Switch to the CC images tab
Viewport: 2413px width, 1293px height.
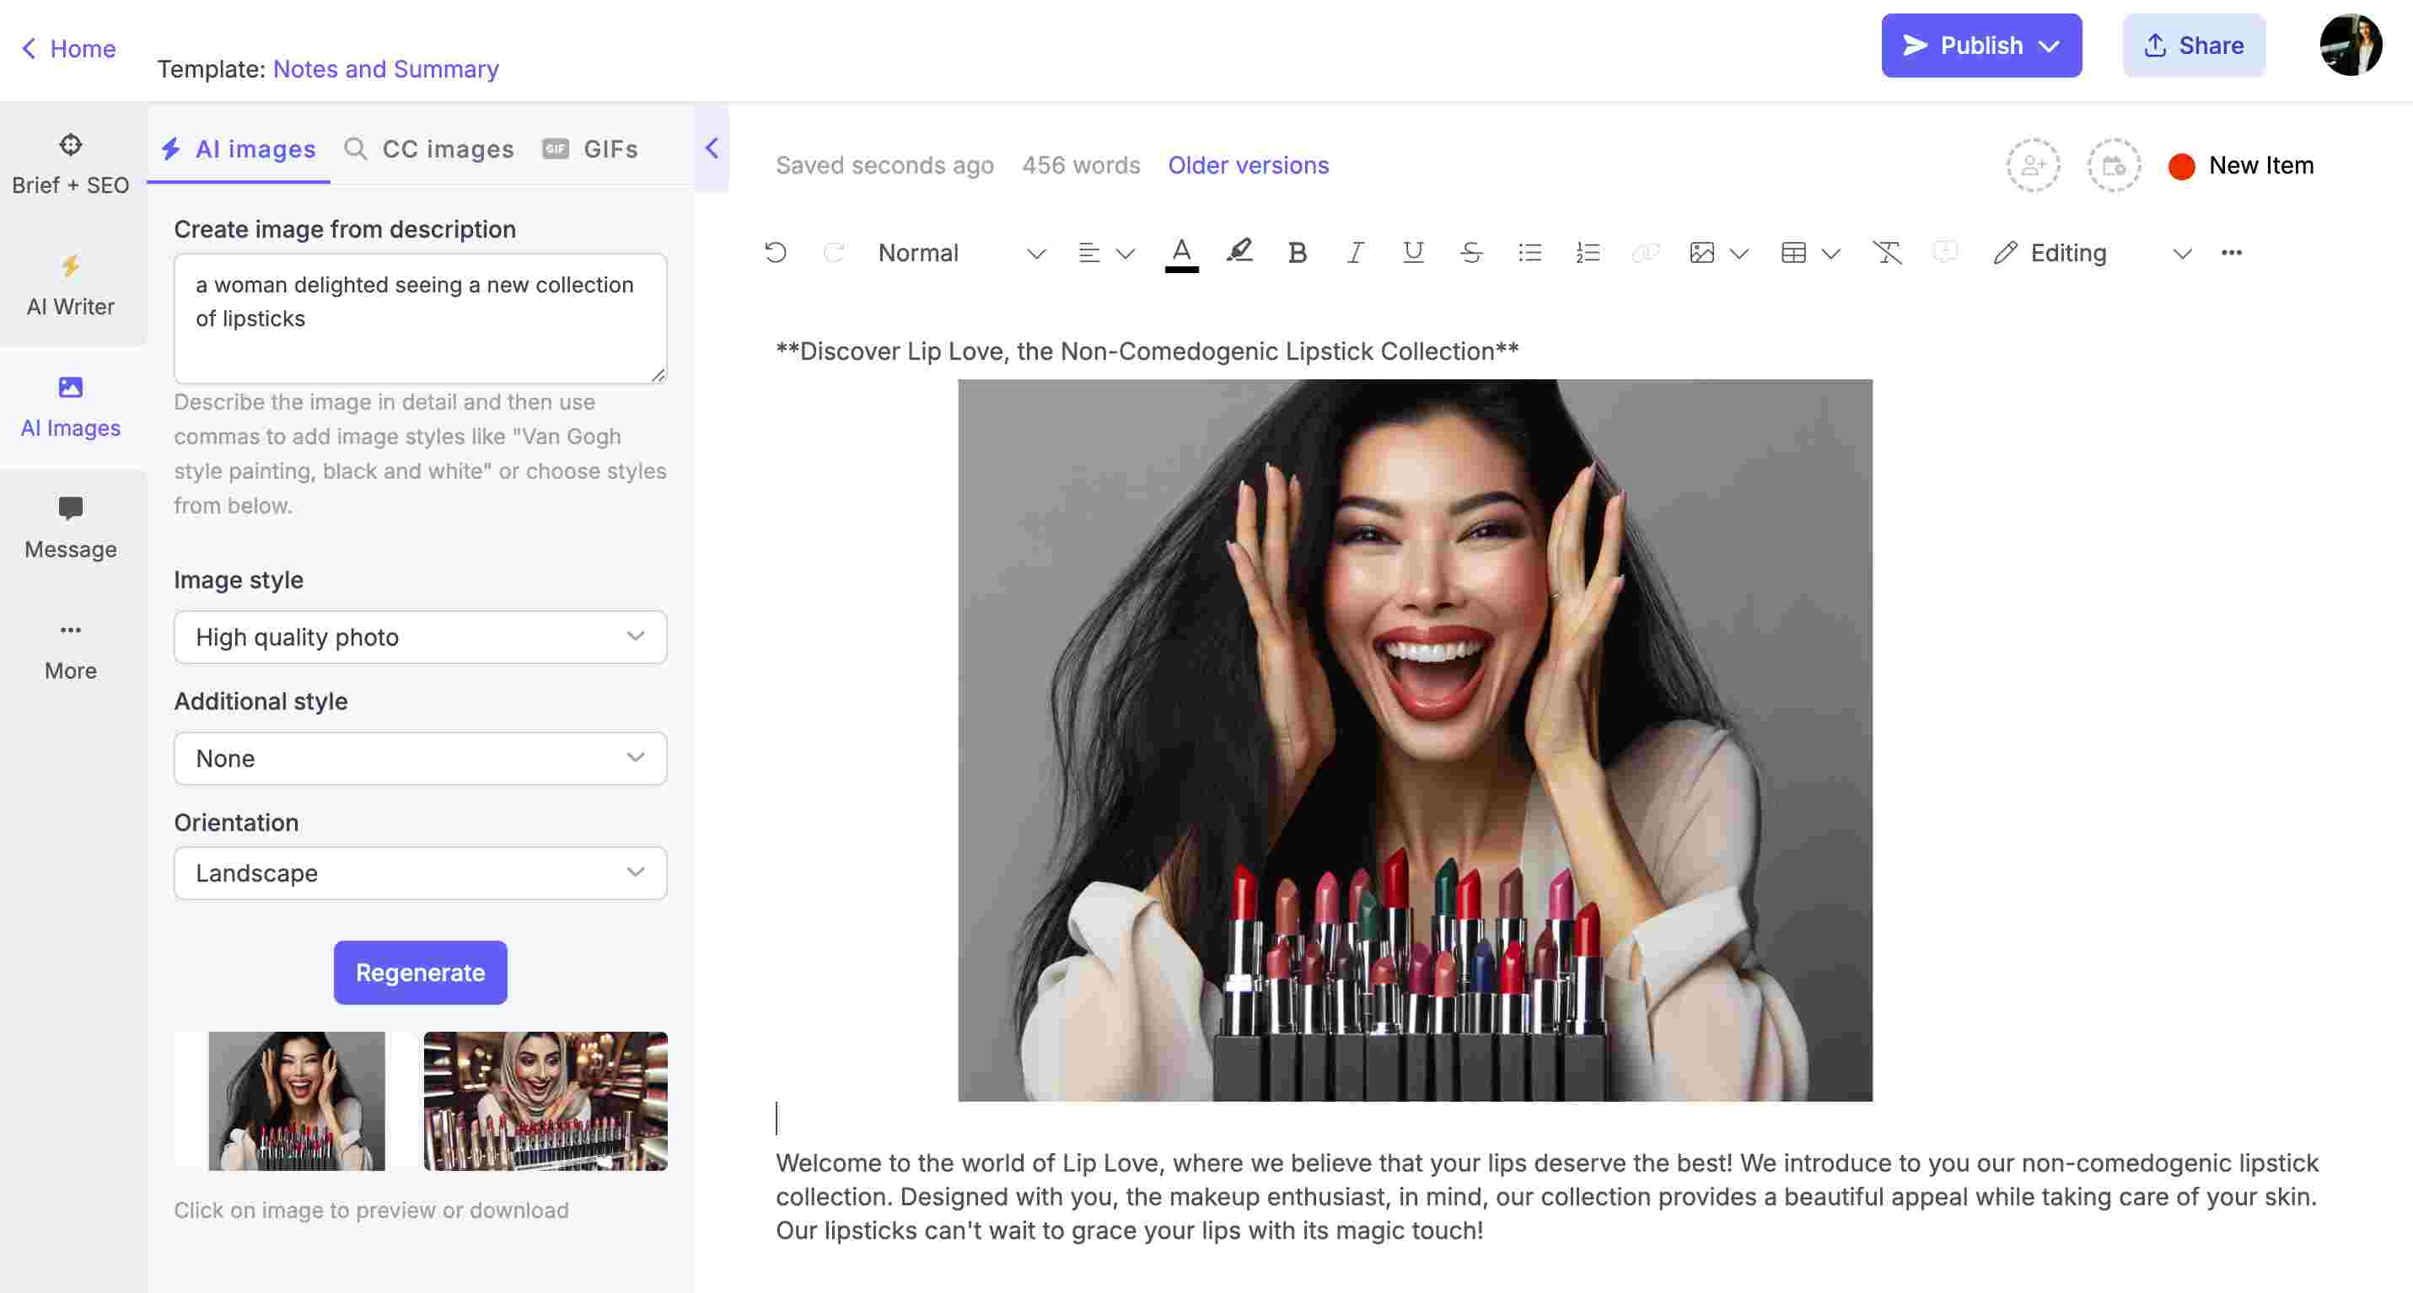[x=429, y=149]
